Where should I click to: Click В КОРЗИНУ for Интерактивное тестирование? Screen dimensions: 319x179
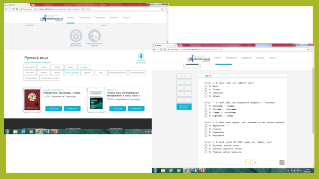136,109
